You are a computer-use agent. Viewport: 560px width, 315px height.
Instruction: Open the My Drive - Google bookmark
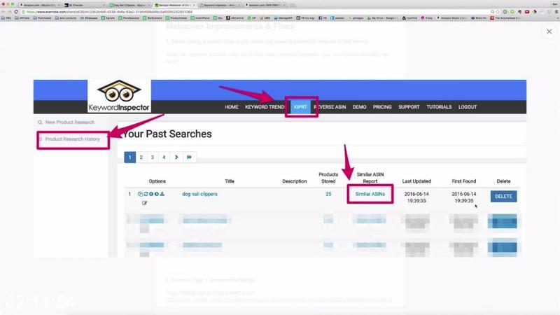point(382,18)
